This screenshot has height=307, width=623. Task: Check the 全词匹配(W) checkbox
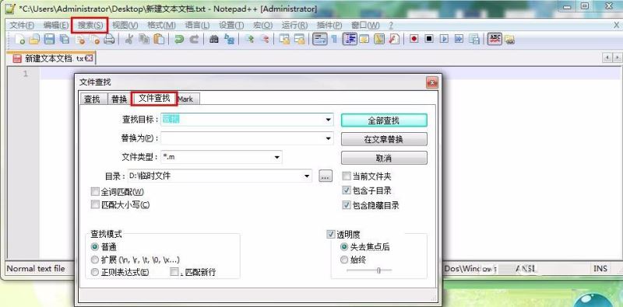(x=95, y=192)
